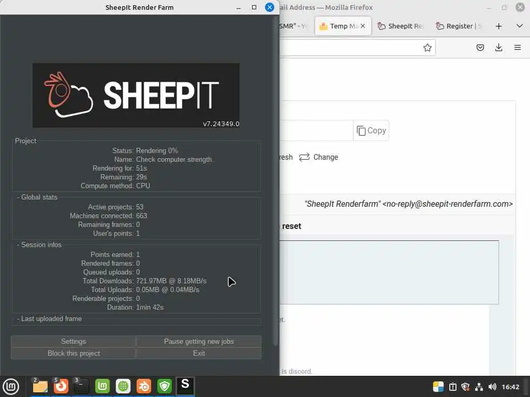Viewport: 530px width, 397px height.
Task: Click the Compute method CPU value
Action: coord(143,186)
